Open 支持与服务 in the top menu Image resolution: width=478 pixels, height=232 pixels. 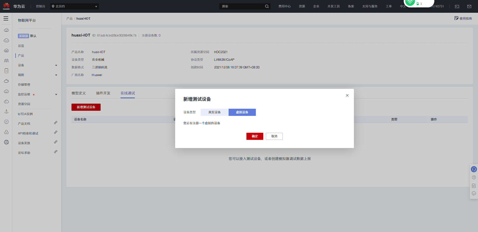click(x=370, y=6)
